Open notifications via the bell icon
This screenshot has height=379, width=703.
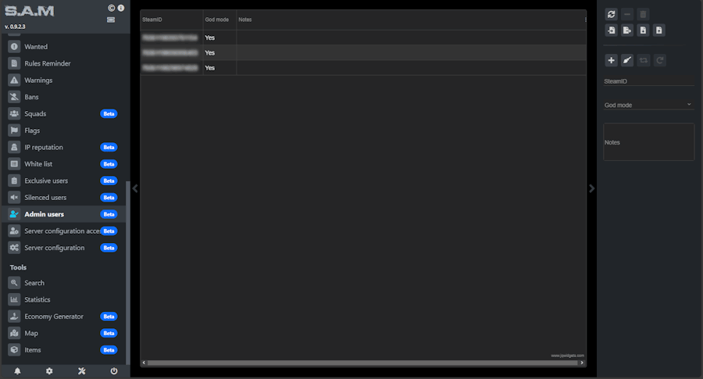(x=17, y=371)
